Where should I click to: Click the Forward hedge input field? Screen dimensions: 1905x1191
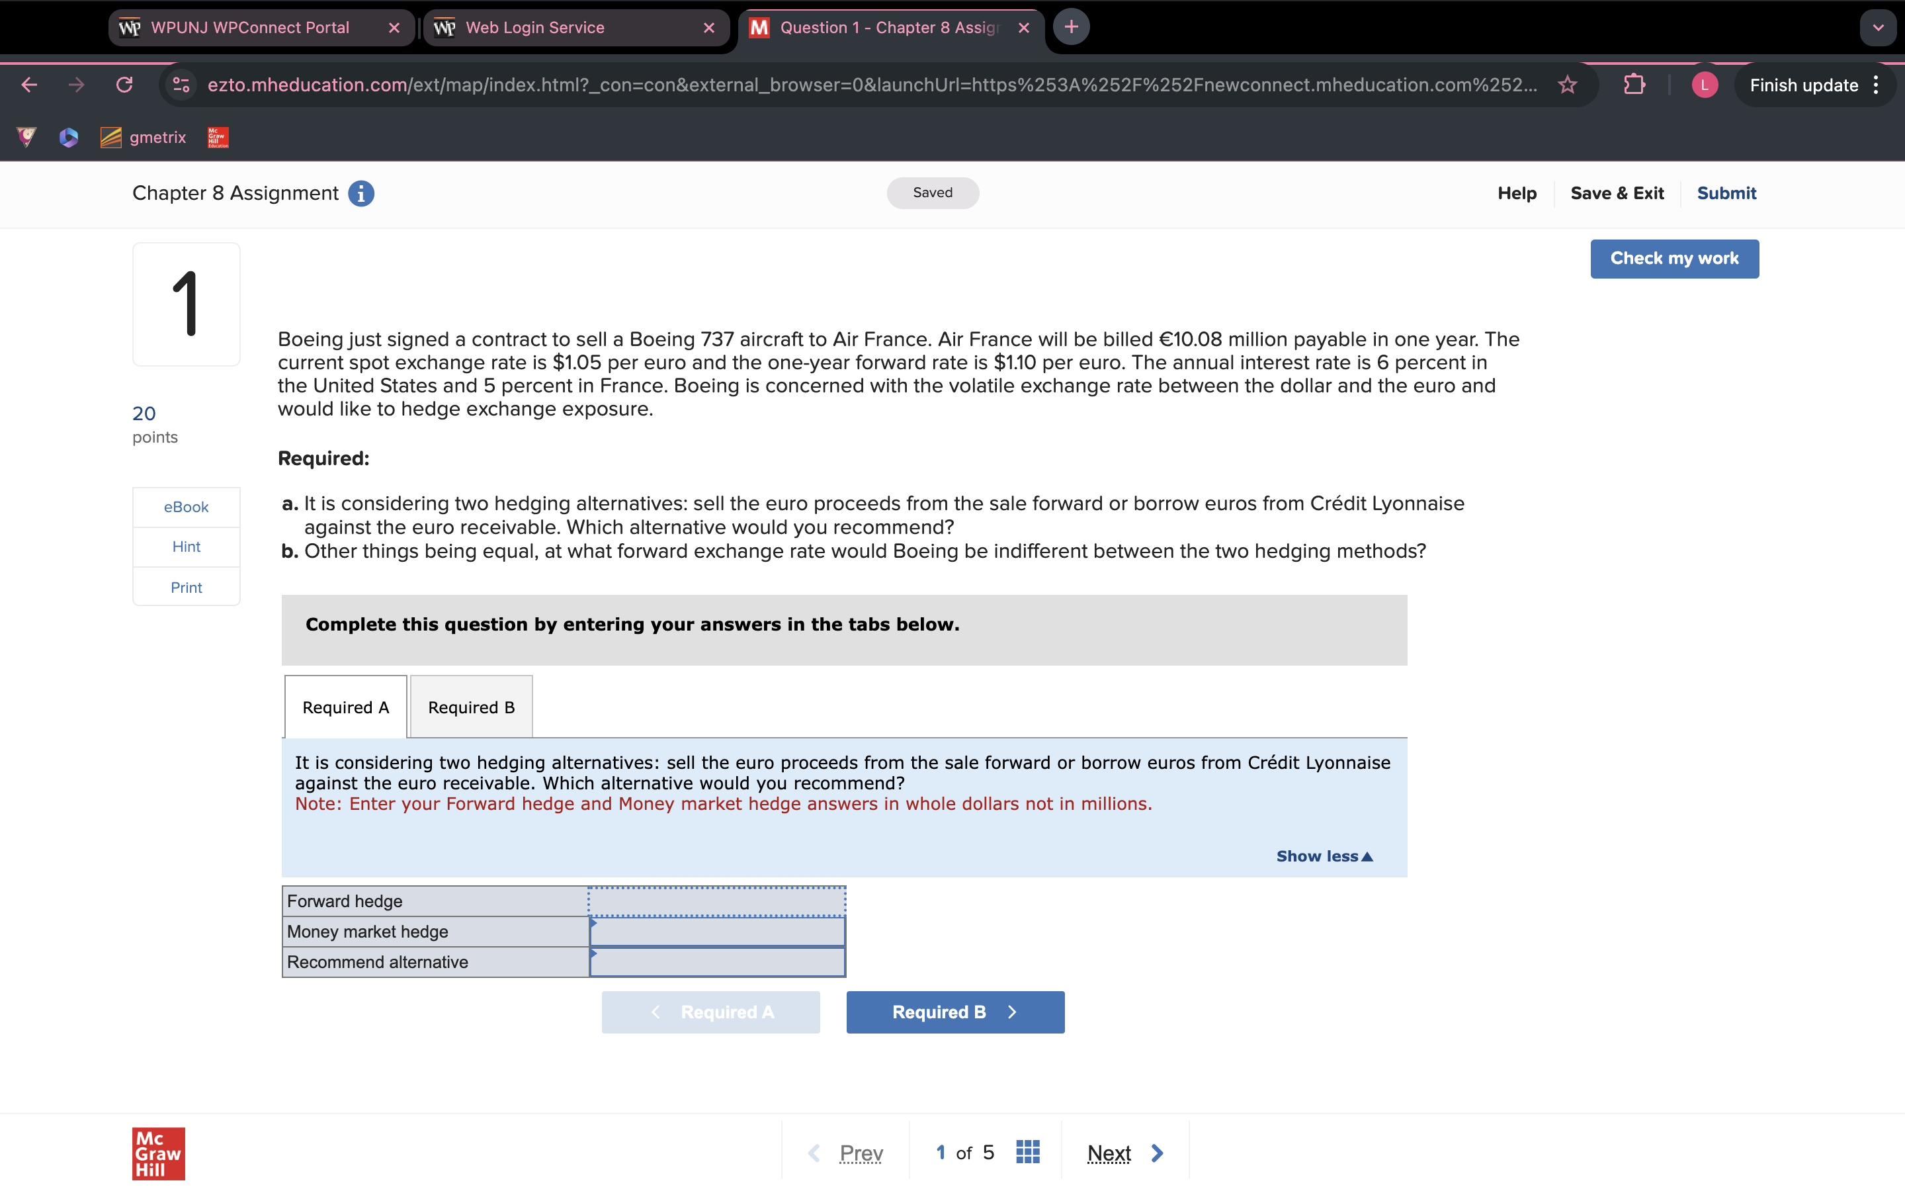(x=714, y=900)
